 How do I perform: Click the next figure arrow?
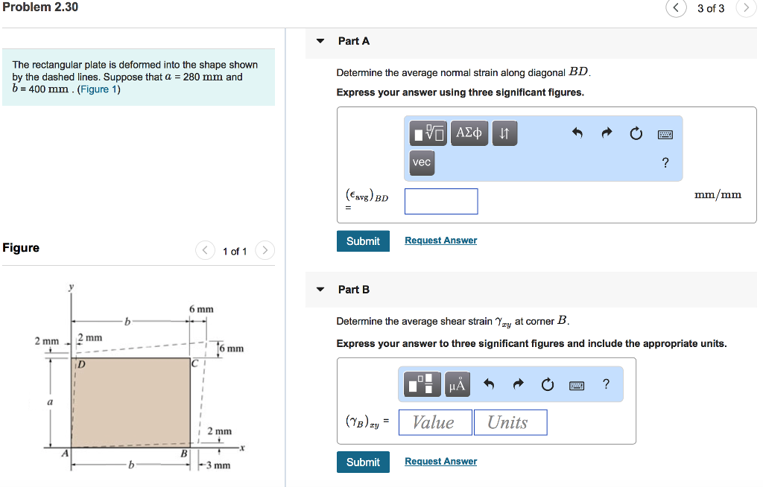(265, 251)
